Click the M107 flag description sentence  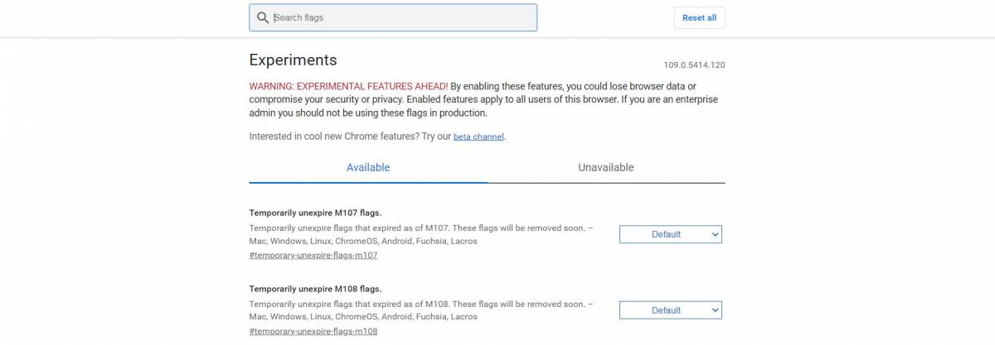[418, 228]
